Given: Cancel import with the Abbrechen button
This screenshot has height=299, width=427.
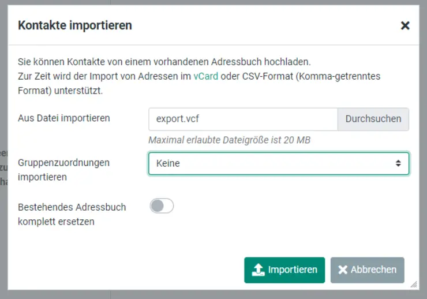Looking at the screenshot, I should (367, 270).
